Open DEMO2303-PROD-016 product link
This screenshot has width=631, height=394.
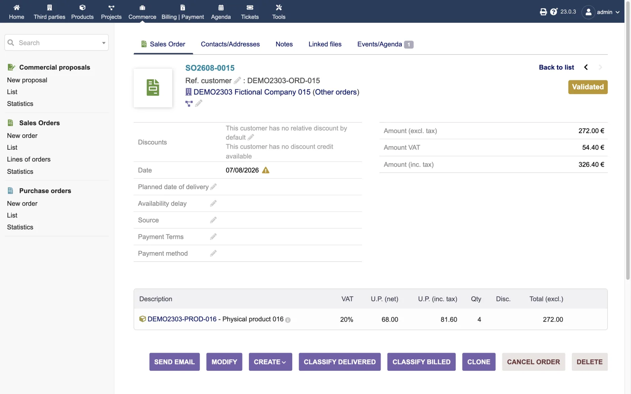182,319
